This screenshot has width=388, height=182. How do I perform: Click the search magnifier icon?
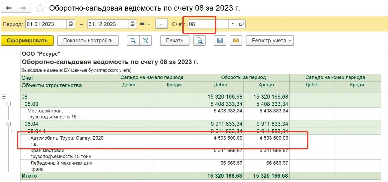[x=133, y=40]
